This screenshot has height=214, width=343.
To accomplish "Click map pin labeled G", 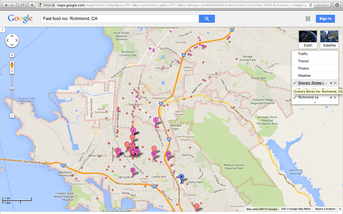I will (x=154, y=155).
